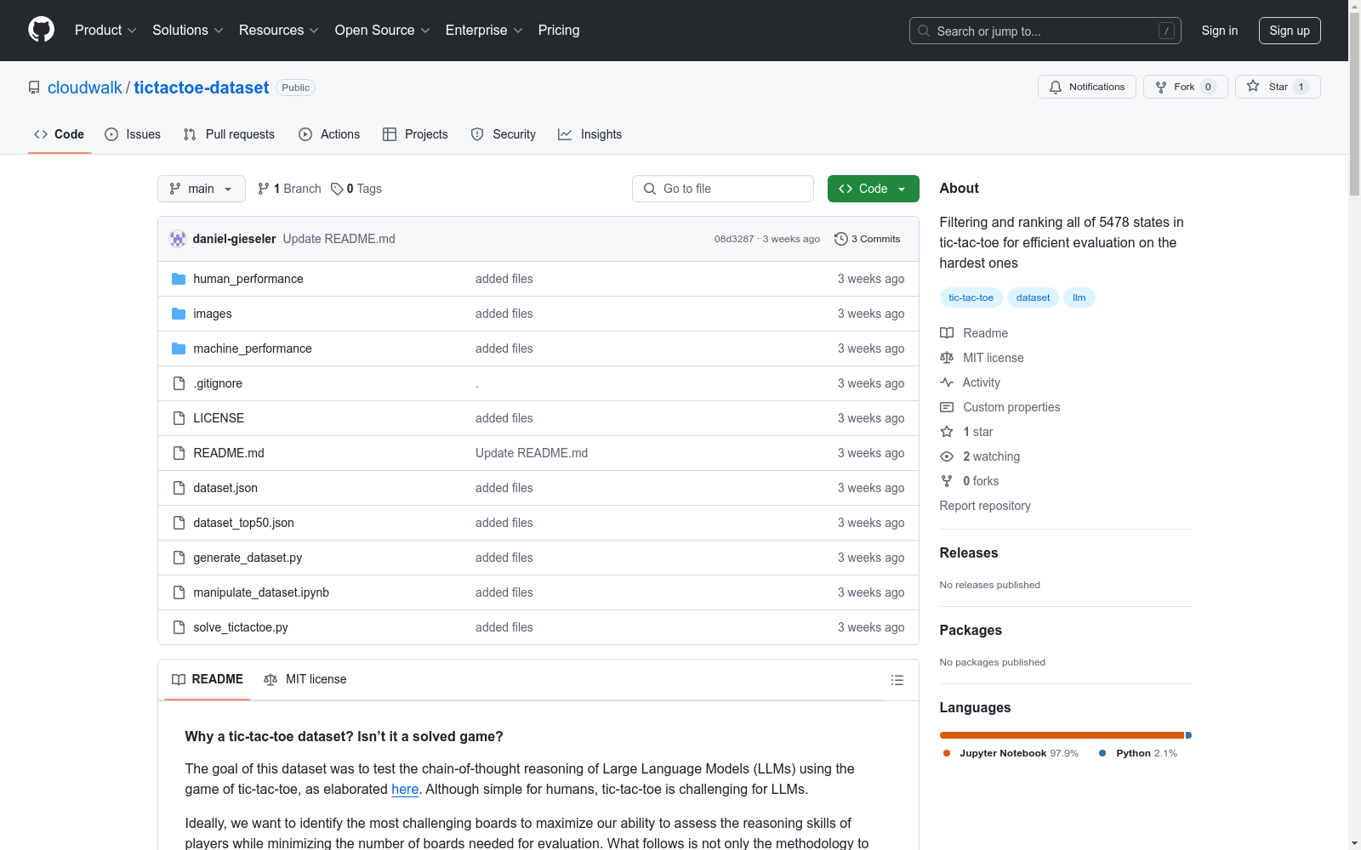Open the manipulate_dataset.ipynb file
Viewport: 1361px width, 850px height.
tap(261, 592)
